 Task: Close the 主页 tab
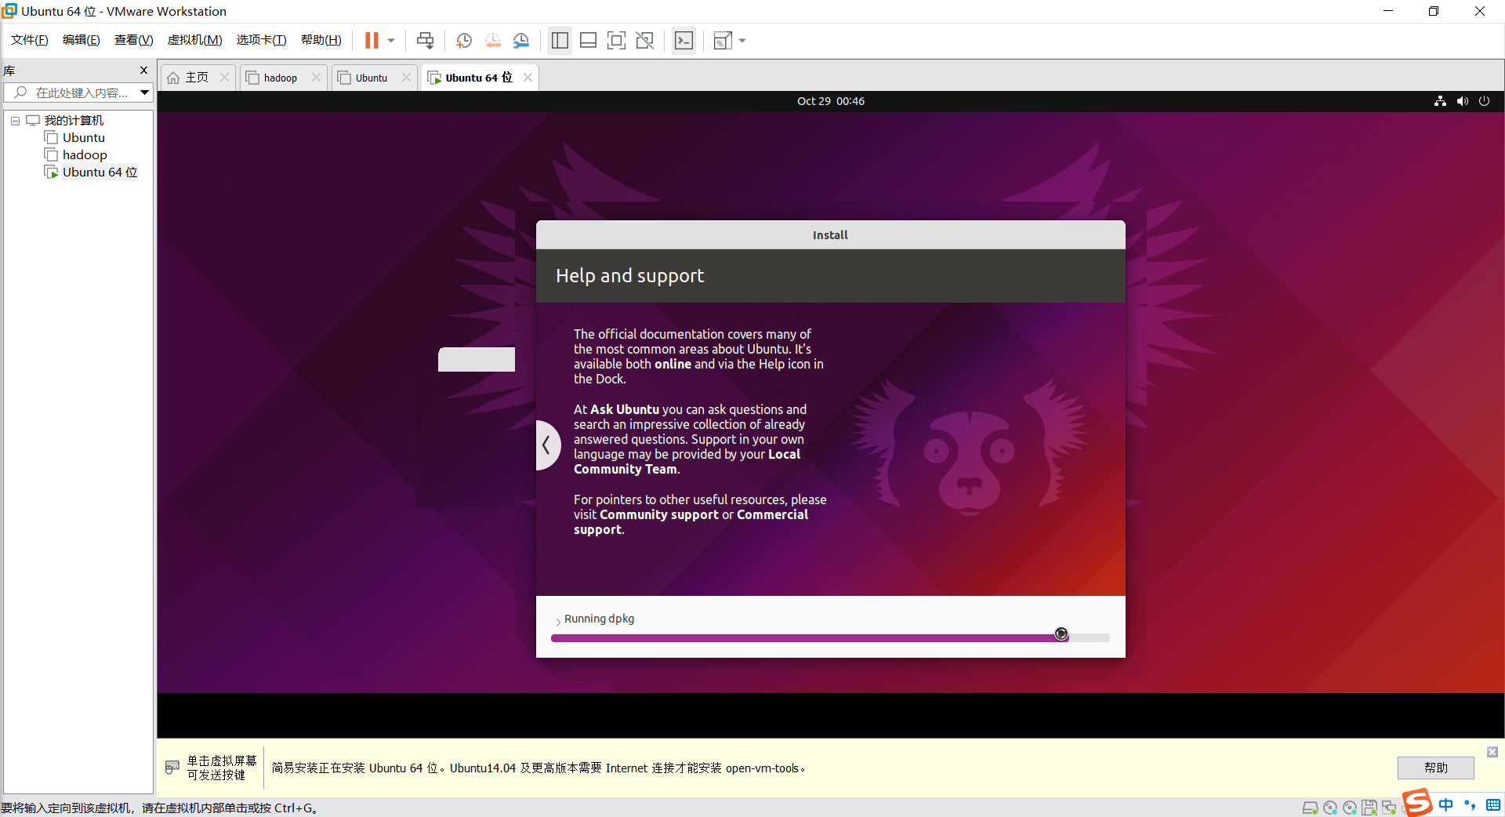click(224, 77)
